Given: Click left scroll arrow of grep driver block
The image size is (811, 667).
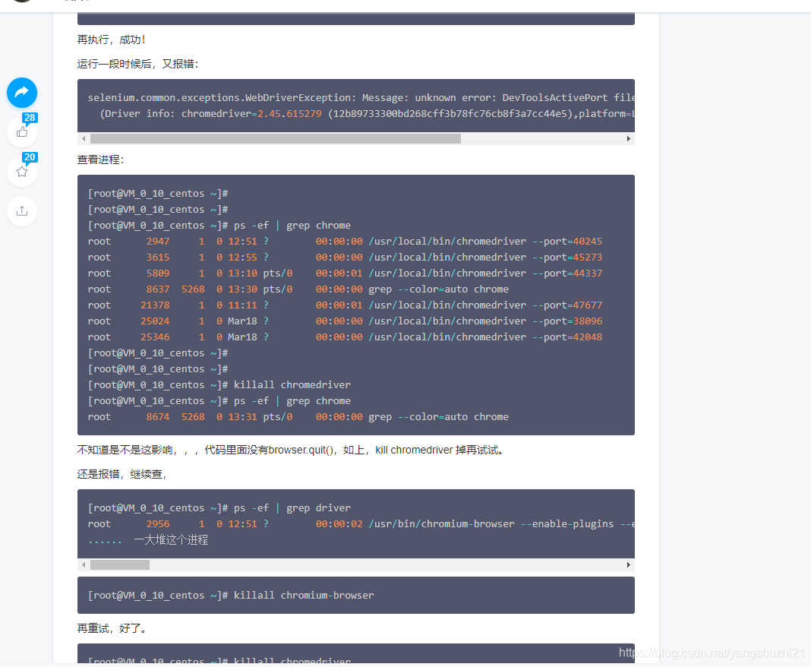Looking at the screenshot, I should pyautogui.click(x=84, y=564).
